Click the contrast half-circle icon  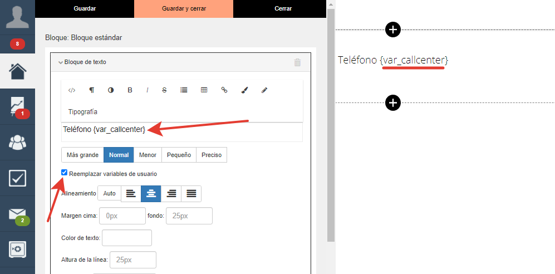tap(111, 90)
